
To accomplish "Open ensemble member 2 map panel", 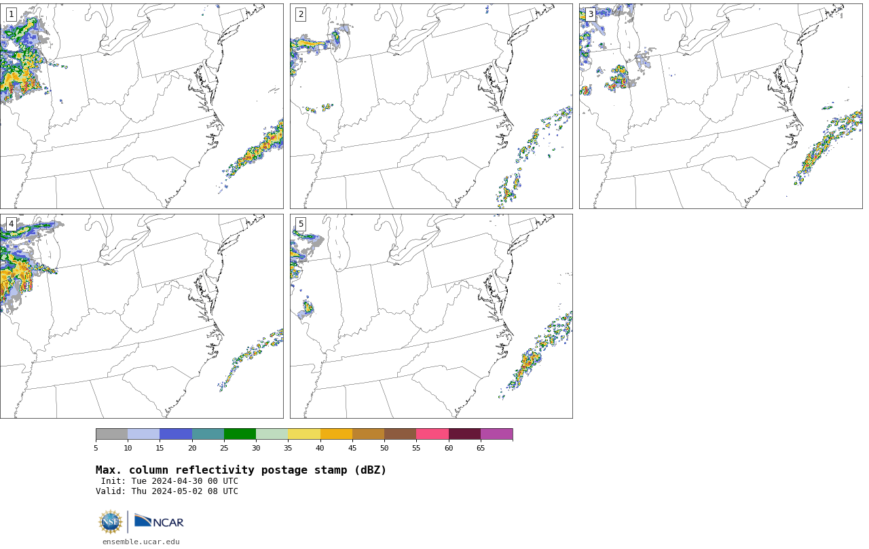I will (x=431, y=106).
